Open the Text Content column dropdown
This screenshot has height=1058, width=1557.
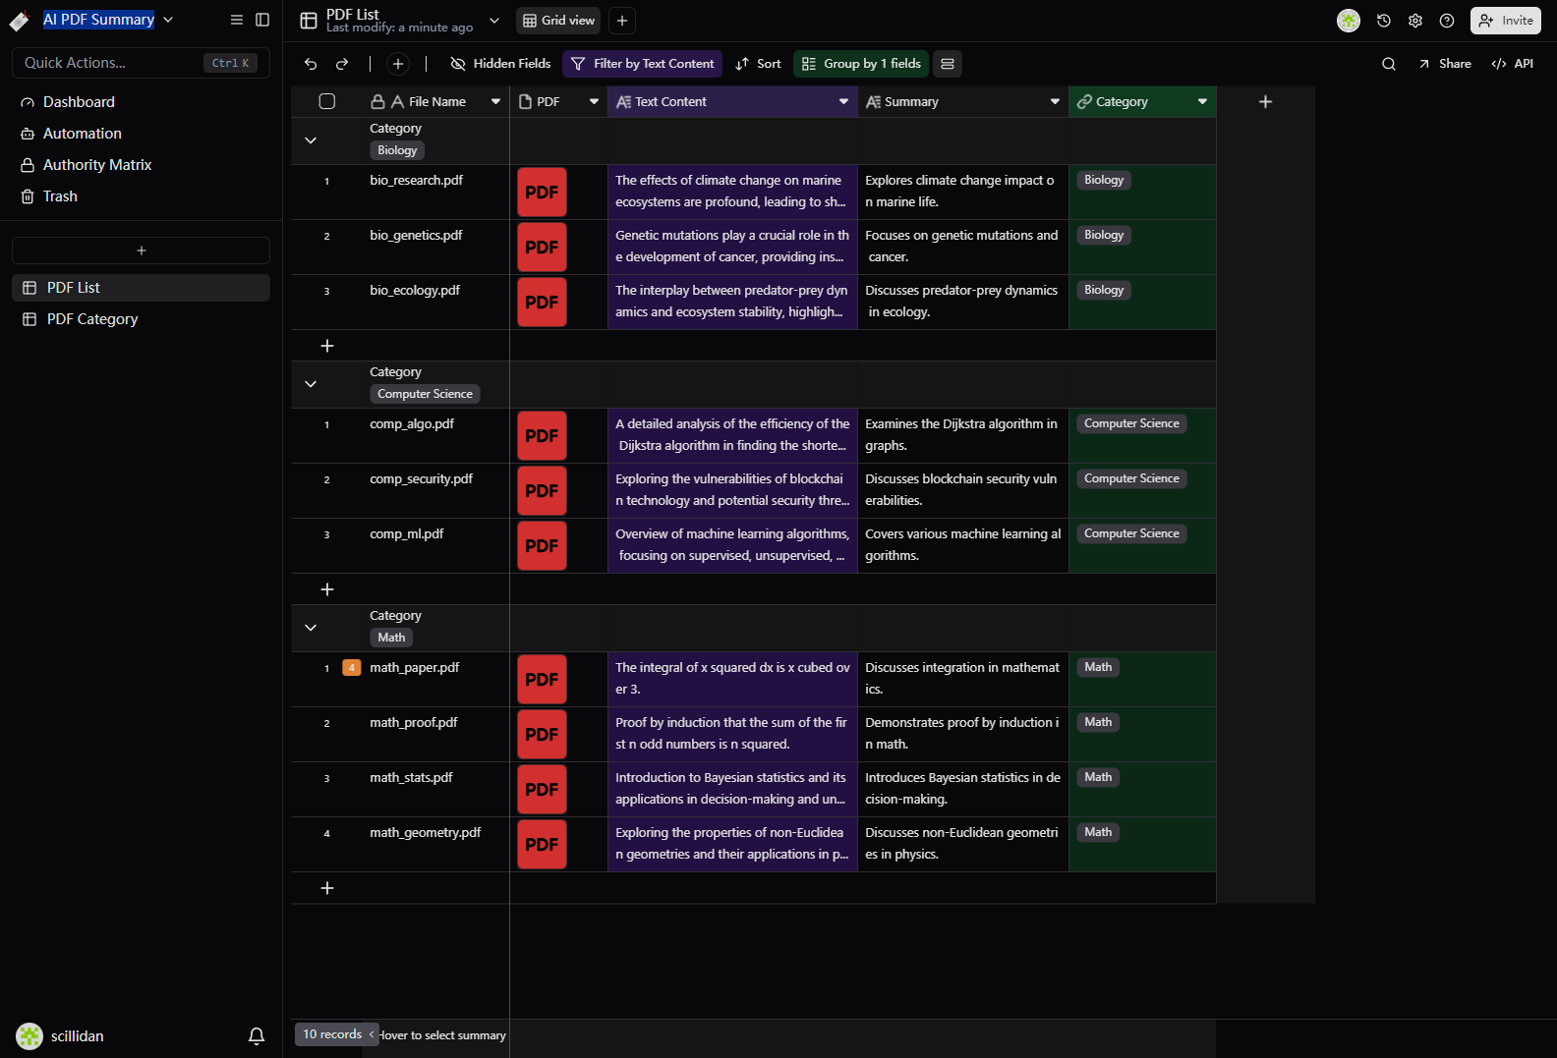843,102
